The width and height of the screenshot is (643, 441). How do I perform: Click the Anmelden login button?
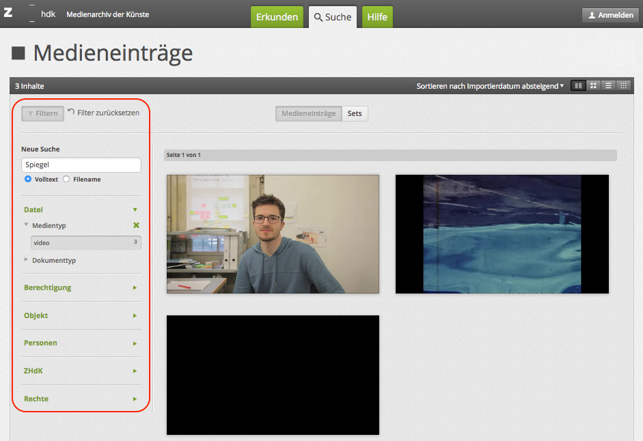click(610, 15)
